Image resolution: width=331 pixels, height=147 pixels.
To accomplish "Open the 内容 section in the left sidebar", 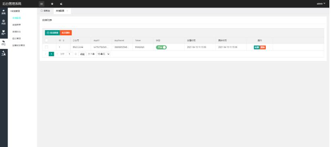I will [4, 22].
